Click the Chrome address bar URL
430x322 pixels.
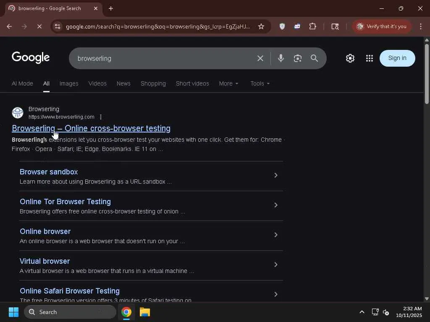[x=158, y=26]
